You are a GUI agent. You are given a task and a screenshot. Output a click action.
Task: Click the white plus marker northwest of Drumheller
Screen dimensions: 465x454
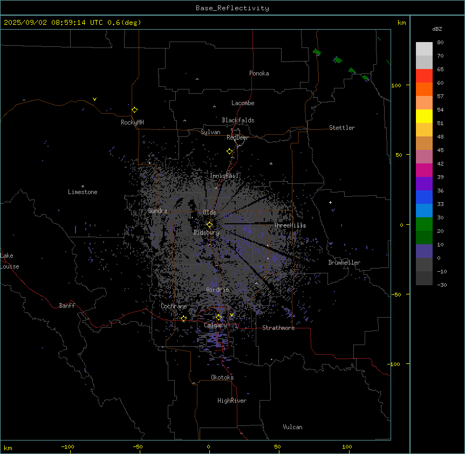point(330,202)
